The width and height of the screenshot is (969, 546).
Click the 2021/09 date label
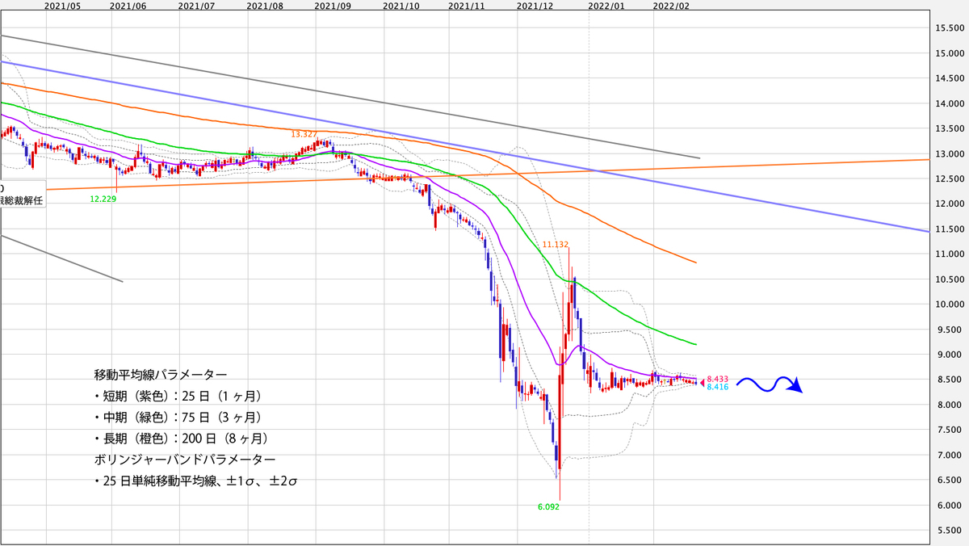click(x=333, y=6)
